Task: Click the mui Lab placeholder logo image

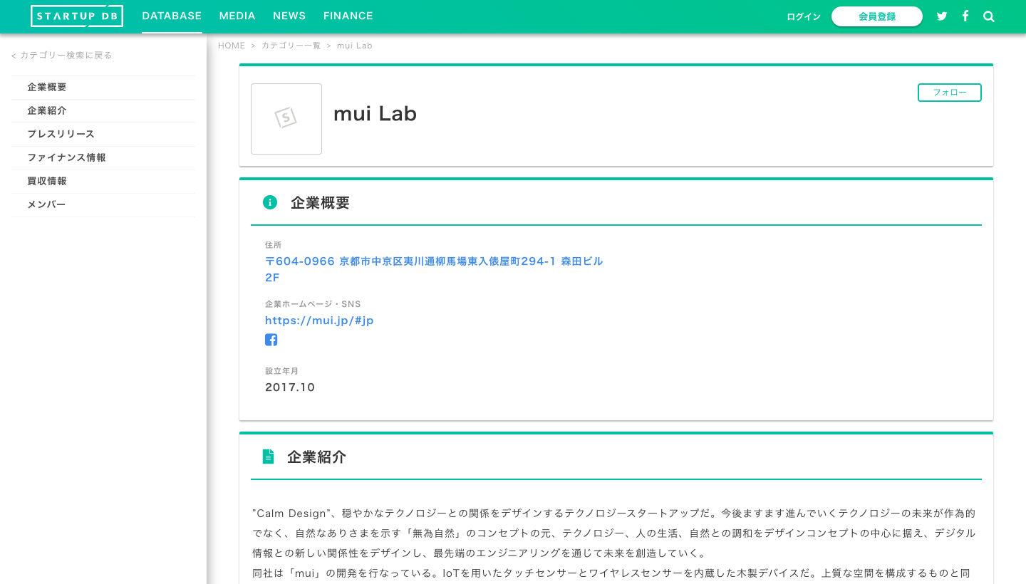Action: tap(286, 119)
